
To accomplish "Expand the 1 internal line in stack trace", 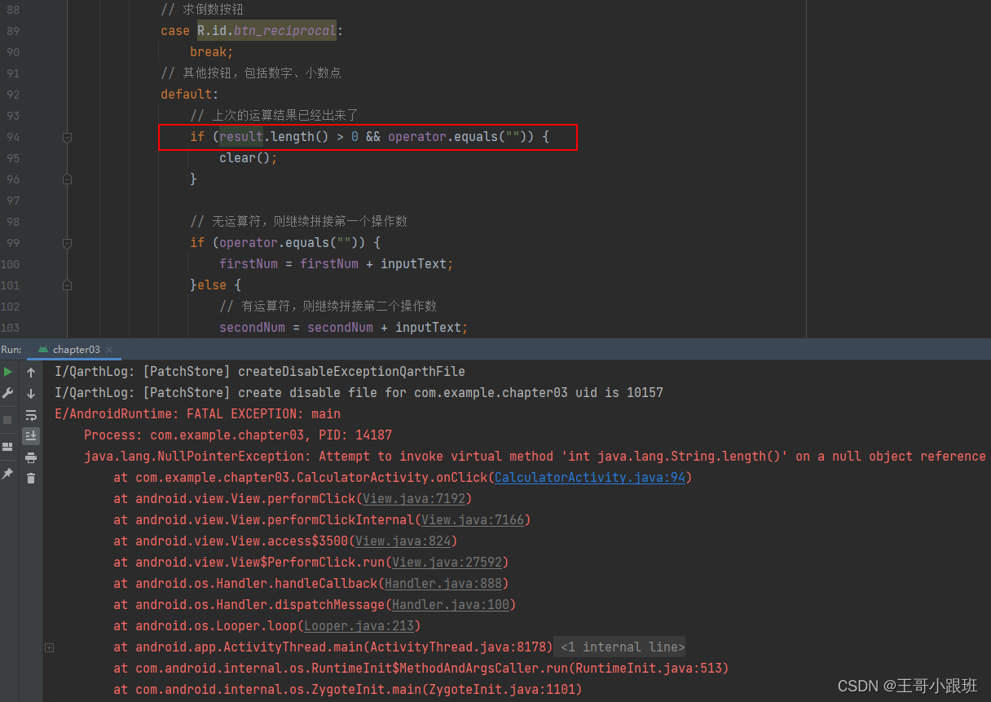I will [619, 647].
